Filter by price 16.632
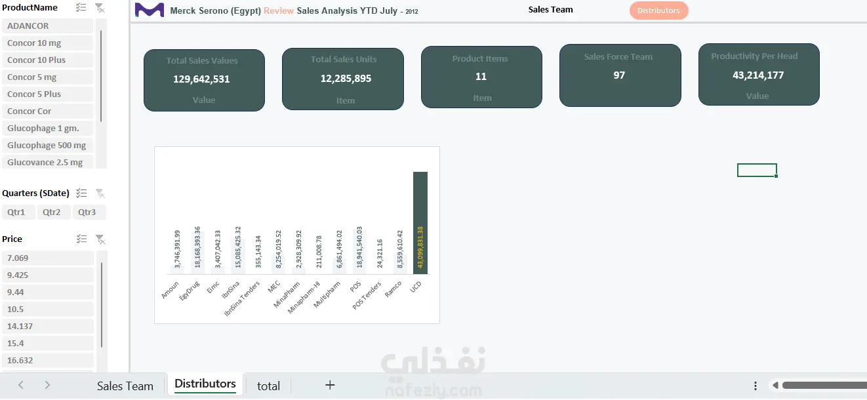Viewport: 867px width, 400px height. click(x=48, y=360)
